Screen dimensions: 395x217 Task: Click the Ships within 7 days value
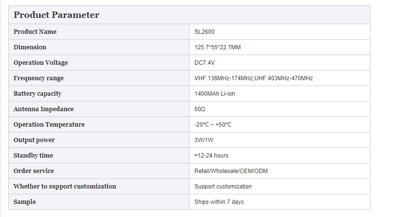click(219, 202)
